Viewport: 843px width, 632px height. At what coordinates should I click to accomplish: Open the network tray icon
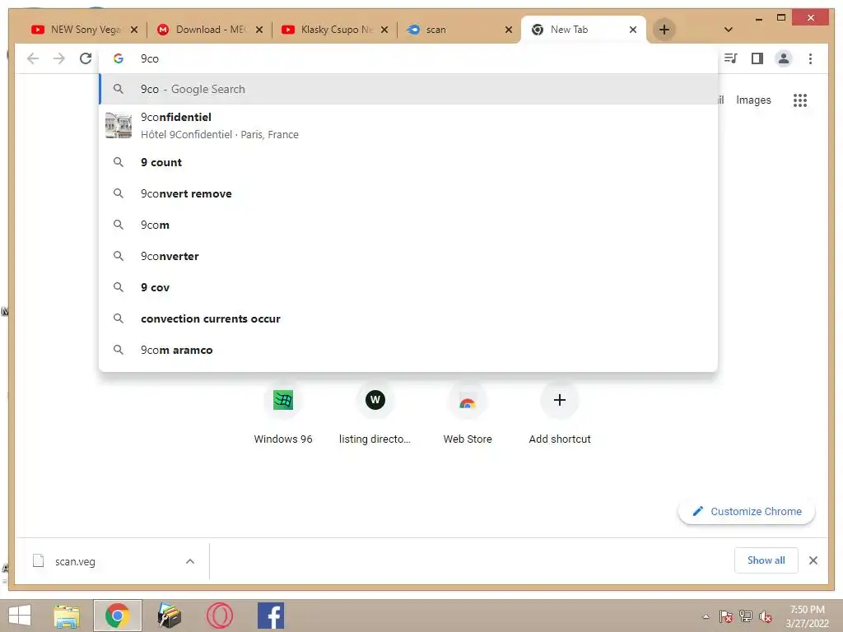745,616
